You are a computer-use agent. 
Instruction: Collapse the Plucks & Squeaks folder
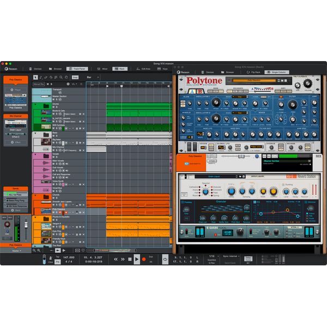(x=35, y=217)
